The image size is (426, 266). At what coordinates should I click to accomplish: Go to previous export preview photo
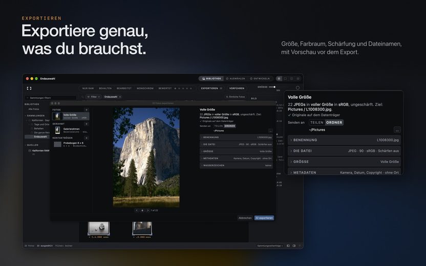[137, 210]
